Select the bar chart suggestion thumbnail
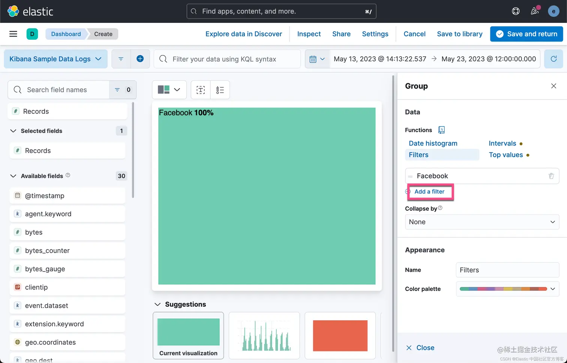This screenshot has height=363, width=567. [264, 336]
